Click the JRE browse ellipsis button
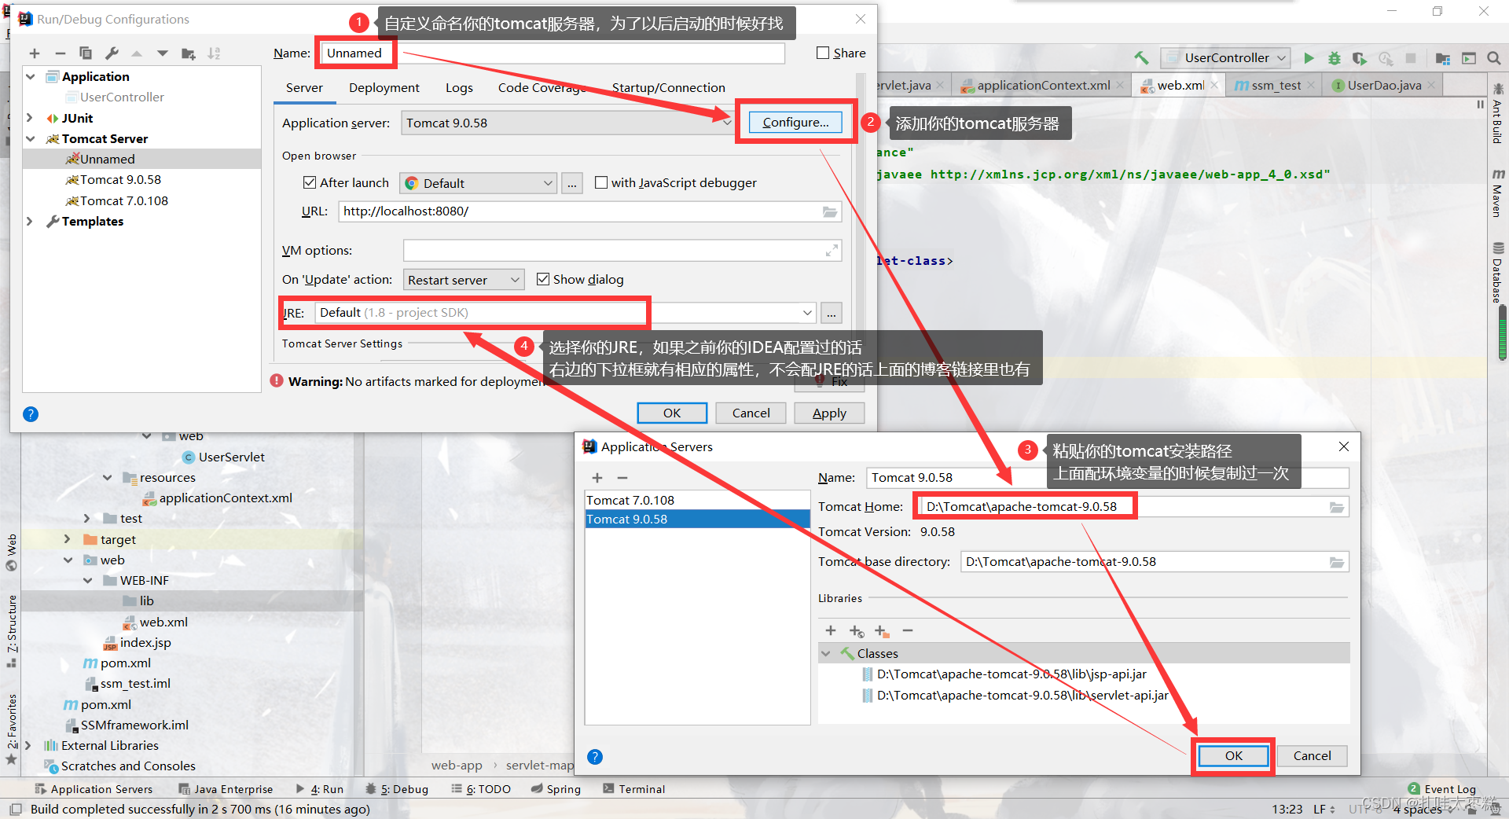 [x=832, y=313]
